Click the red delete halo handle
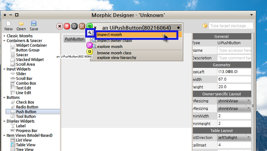The image size is (267, 151). [x=67, y=26]
